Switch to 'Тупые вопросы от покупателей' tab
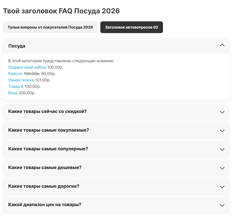The height and width of the screenshot is (220, 235). (50, 27)
